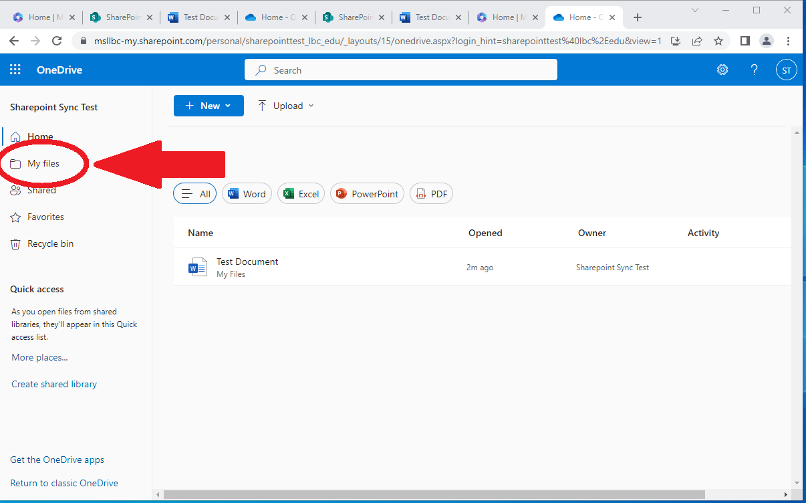Filter files by PowerPoint
806x503 pixels.
(367, 194)
